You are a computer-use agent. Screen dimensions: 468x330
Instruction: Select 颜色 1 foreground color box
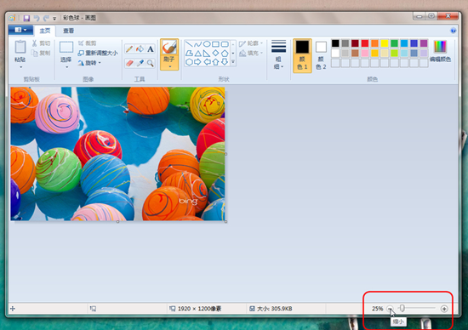[302, 55]
